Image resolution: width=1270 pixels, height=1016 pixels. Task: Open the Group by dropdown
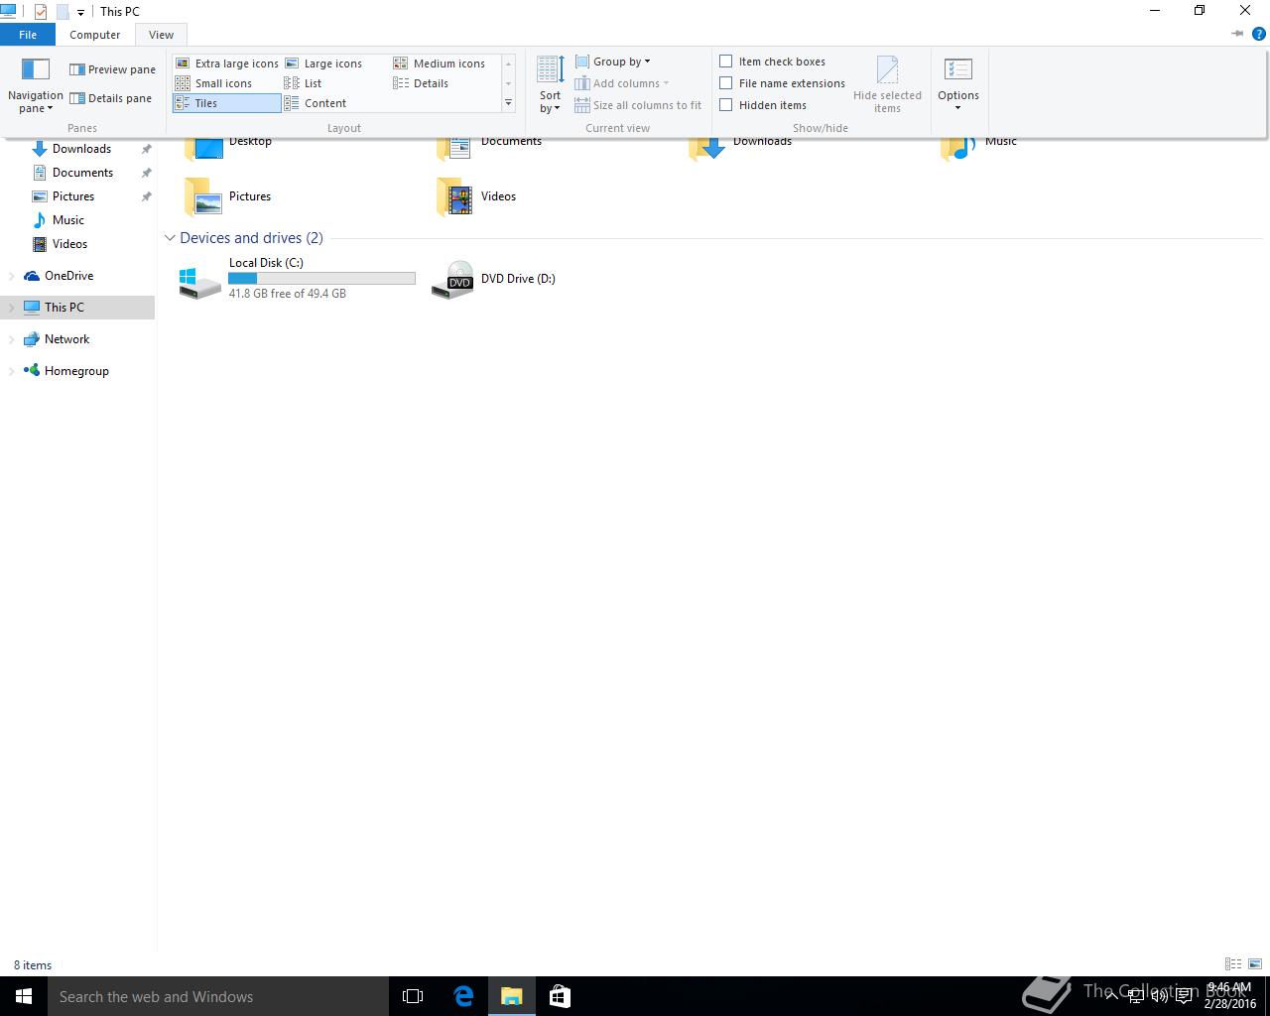pyautogui.click(x=613, y=62)
